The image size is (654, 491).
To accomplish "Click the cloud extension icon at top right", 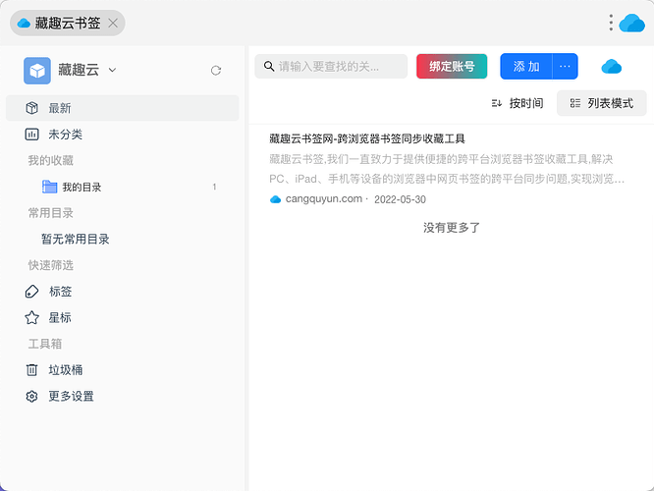I will [632, 23].
